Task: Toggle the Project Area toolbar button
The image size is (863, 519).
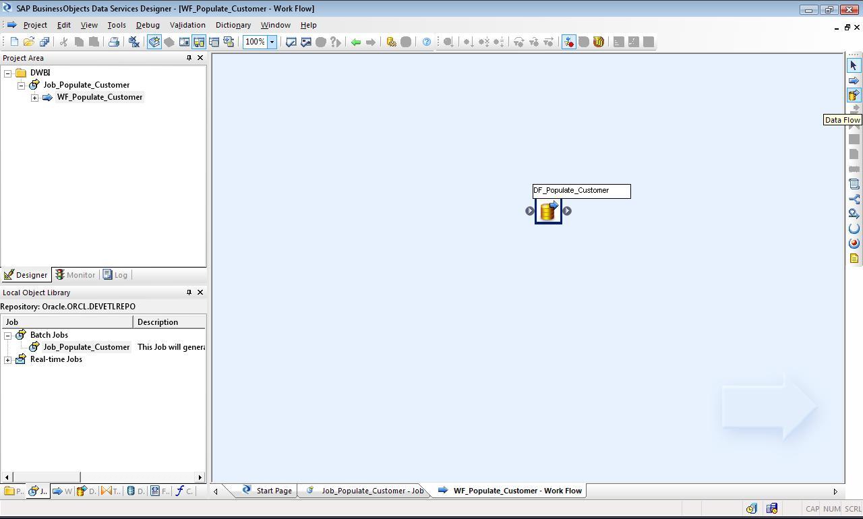Action: (199, 42)
